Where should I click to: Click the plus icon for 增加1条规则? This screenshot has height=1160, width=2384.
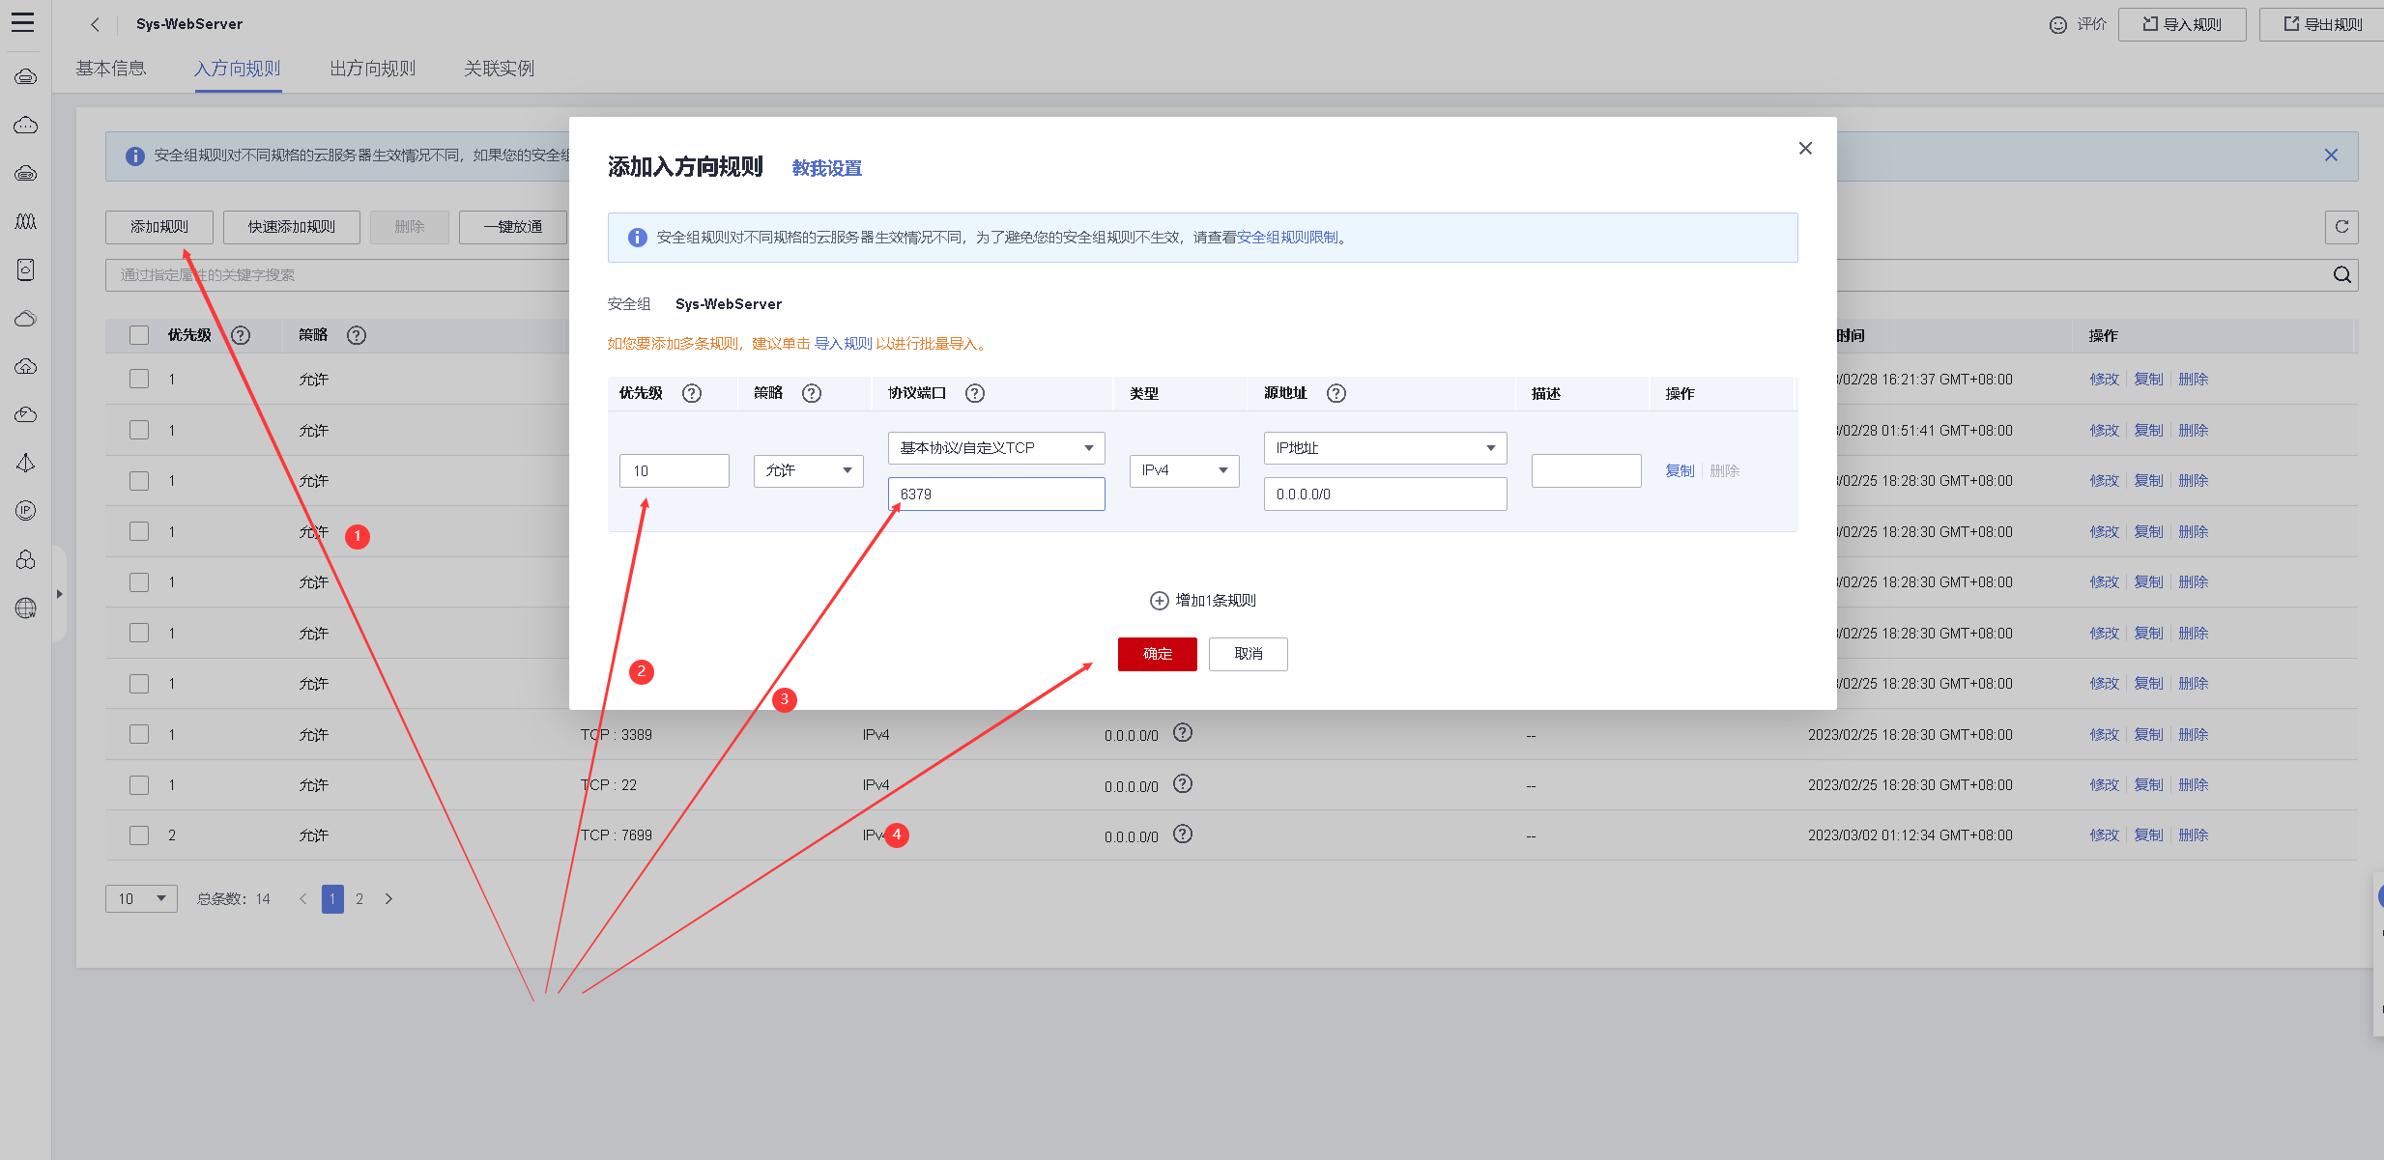(1159, 601)
